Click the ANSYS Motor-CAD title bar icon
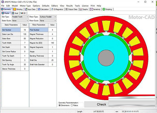Screen dimensions: 157x113 pyautogui.click(x=3, y=2)
